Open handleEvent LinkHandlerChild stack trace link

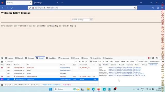[127, 75]
